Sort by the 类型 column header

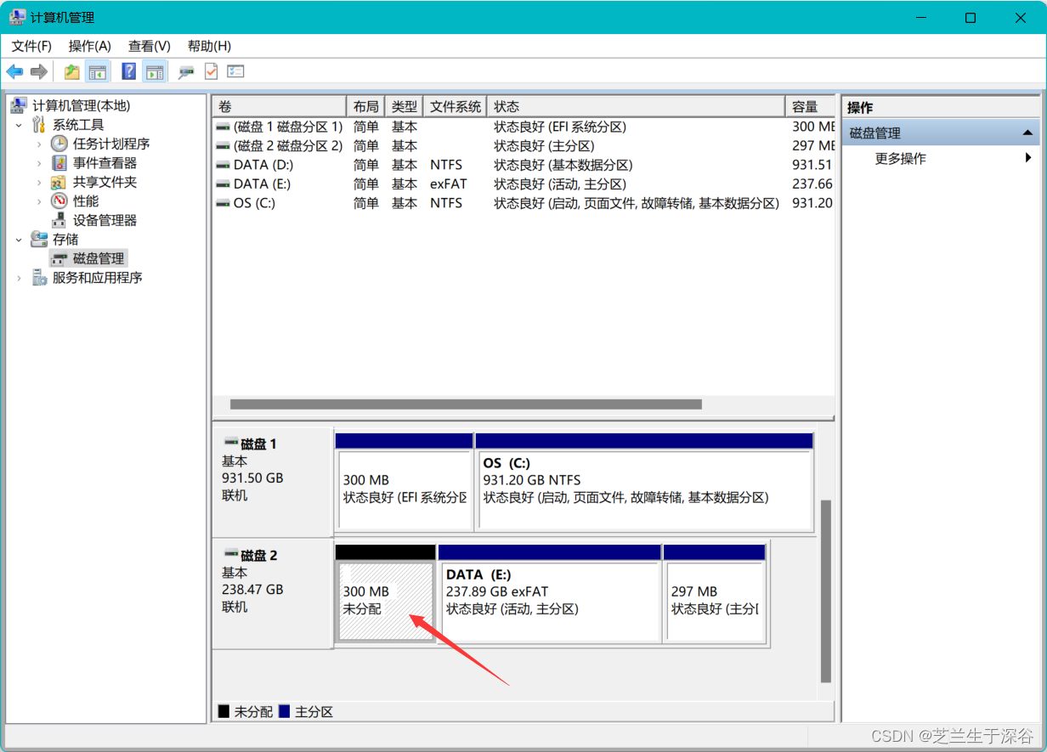[x=405, y=106]
